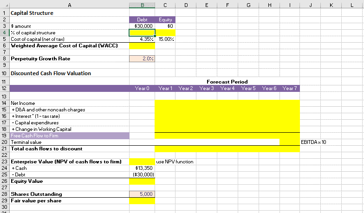Select the yellow Net Income Year 1 cell
364x213 pixels.
pos(165,103)
